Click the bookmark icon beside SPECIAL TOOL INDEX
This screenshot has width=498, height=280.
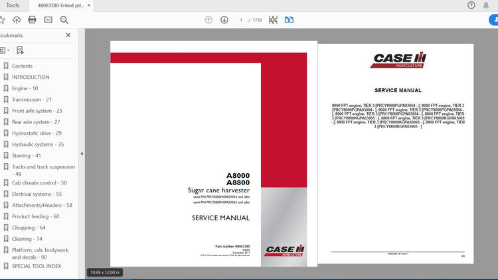point(6,266)
